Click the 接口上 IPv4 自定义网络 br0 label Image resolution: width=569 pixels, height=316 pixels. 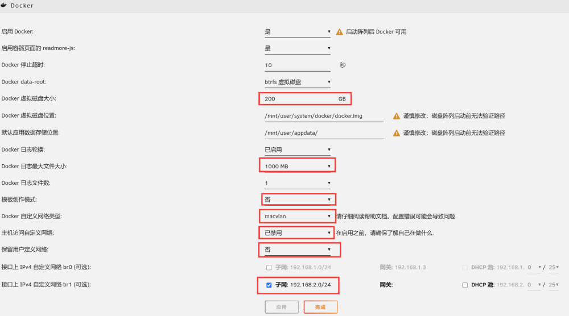click(46, 267)
